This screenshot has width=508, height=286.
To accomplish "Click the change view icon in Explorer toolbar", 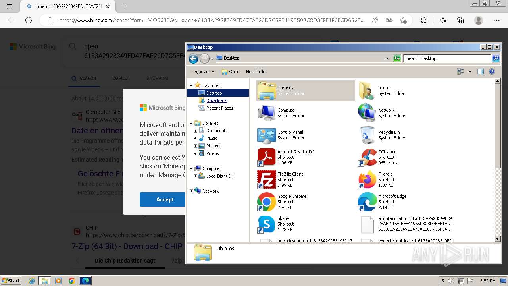I will coord(460,71).
